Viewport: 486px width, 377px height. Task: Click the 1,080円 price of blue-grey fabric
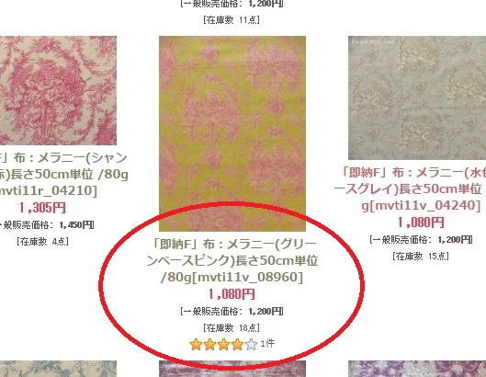(421, 223)
